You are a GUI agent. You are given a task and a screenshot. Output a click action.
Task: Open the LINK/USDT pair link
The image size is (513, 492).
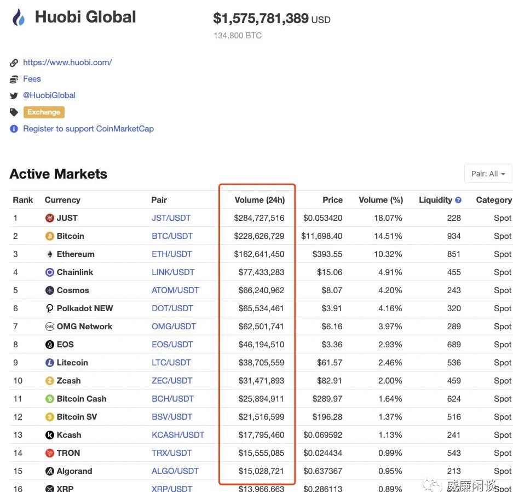[x=173, y=272]
